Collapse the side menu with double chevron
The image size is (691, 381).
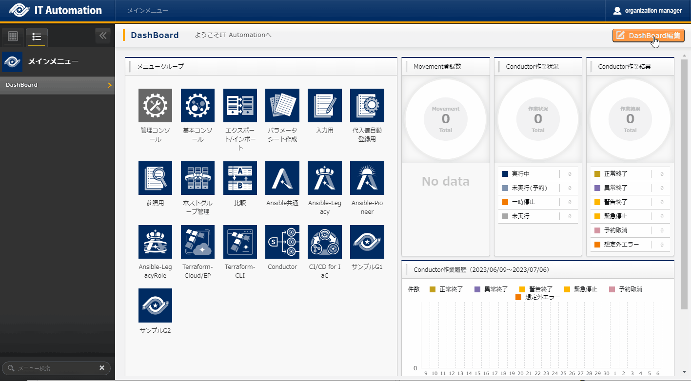[x=102, y=36]
